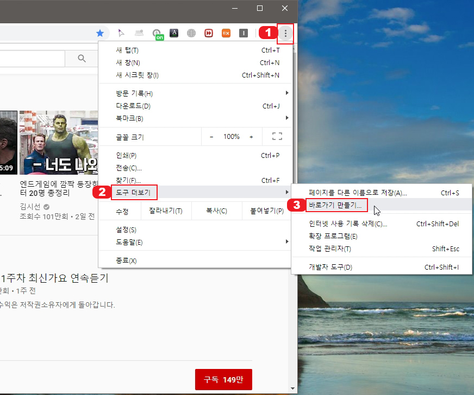Click the plus to increase zoom level
This screenshot has height=395, width=474.
[251, 136]
